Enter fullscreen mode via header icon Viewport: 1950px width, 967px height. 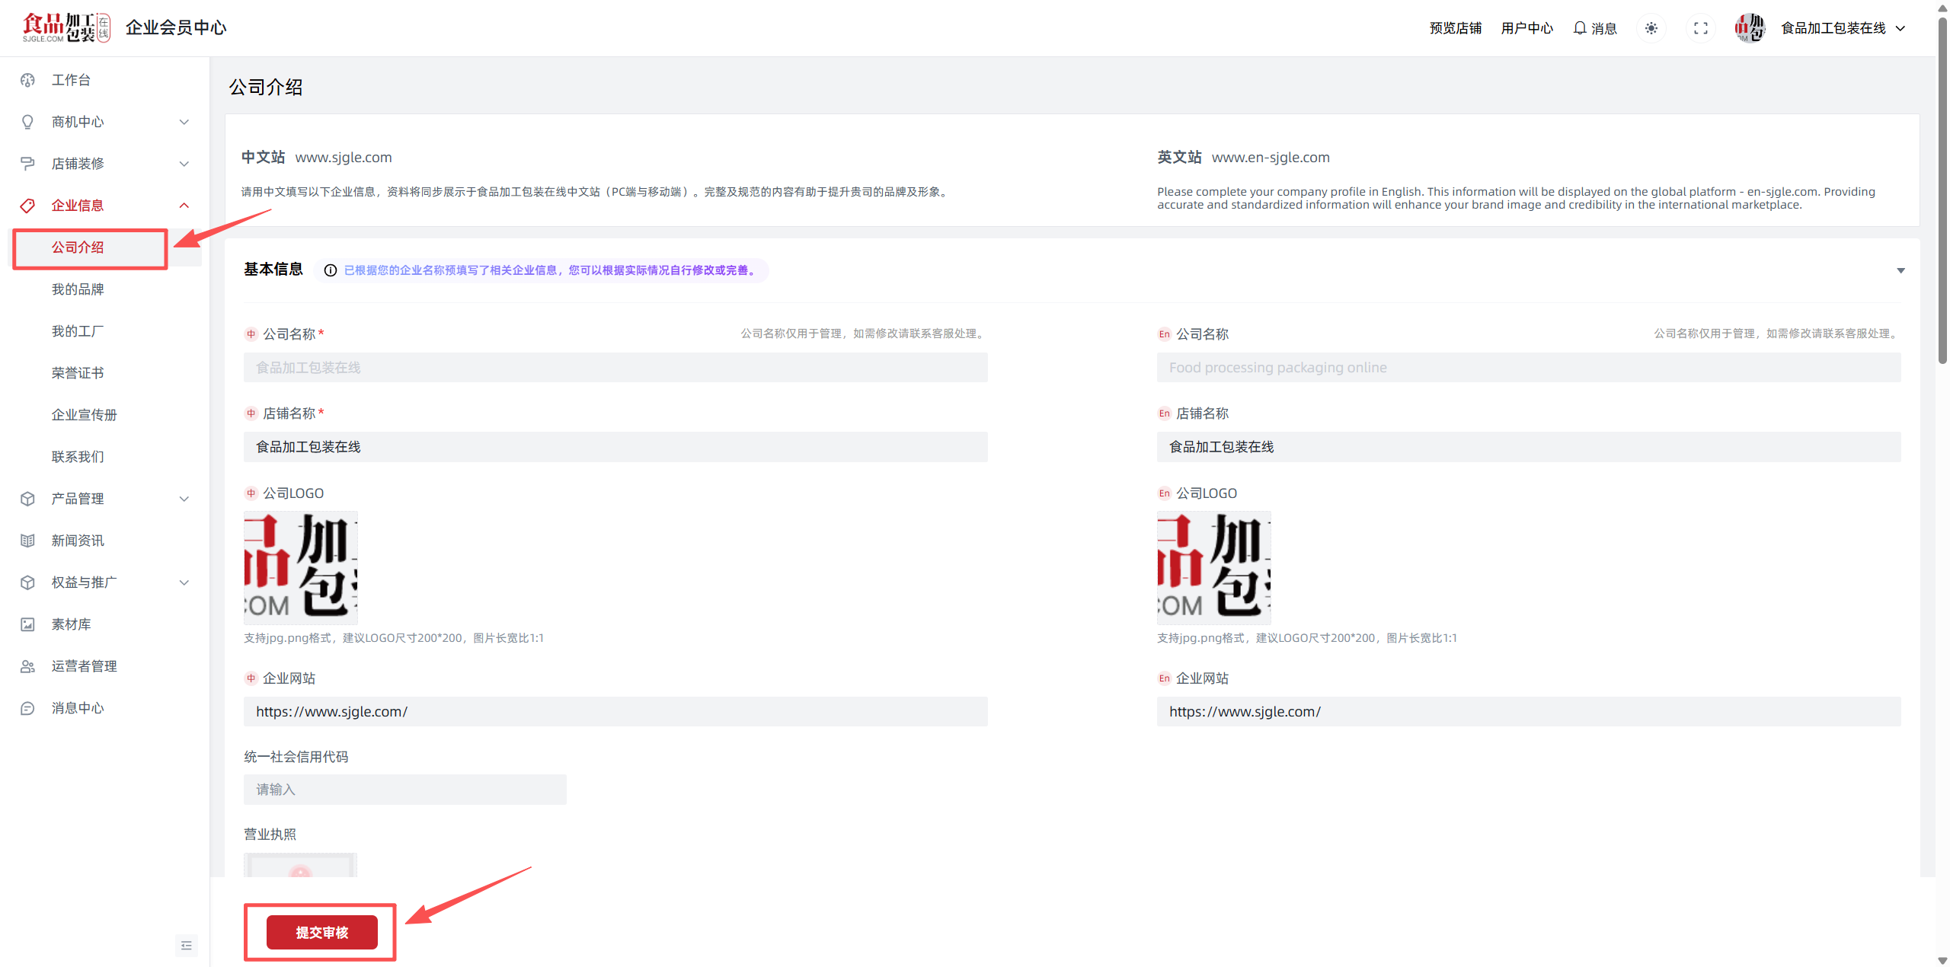click(x=1700, y=28)
